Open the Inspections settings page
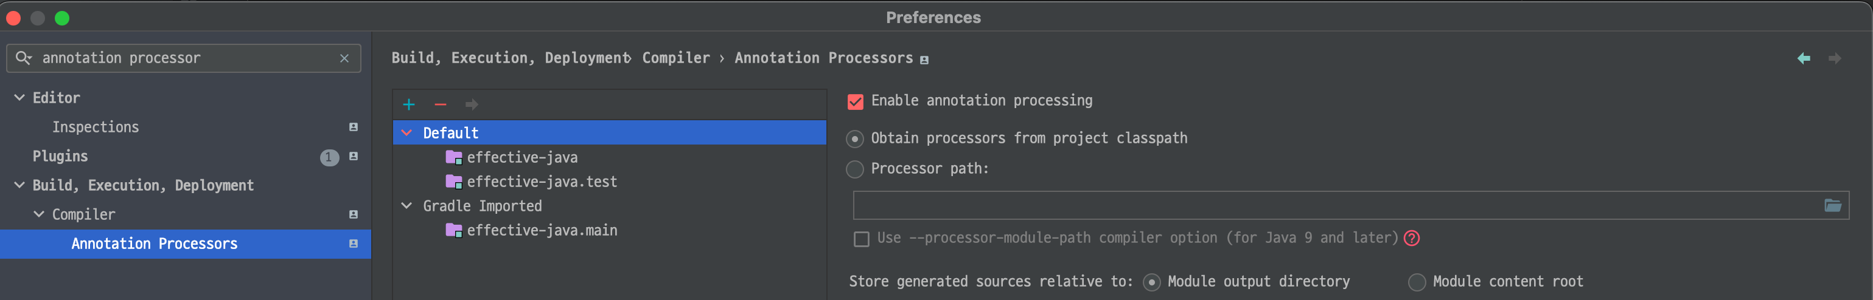This screenshot has width=1873, height=300. tap(96, 127)
